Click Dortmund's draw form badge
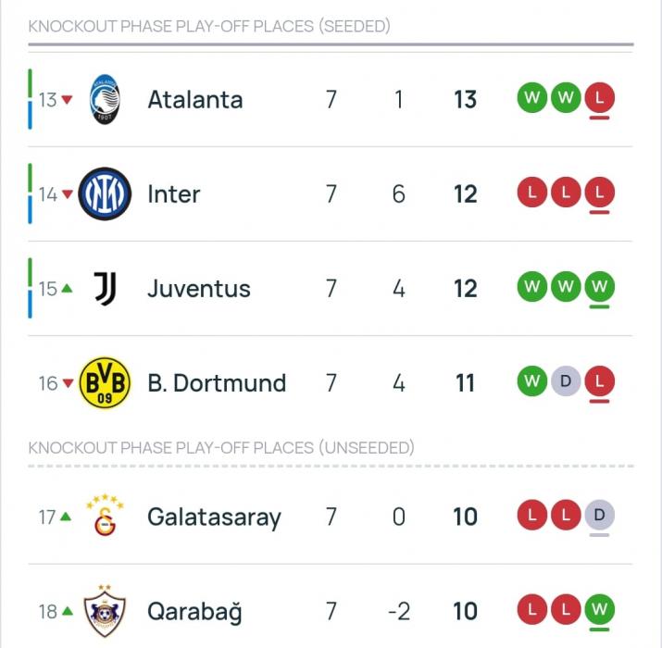662x648 pixels. pos(566,380)
